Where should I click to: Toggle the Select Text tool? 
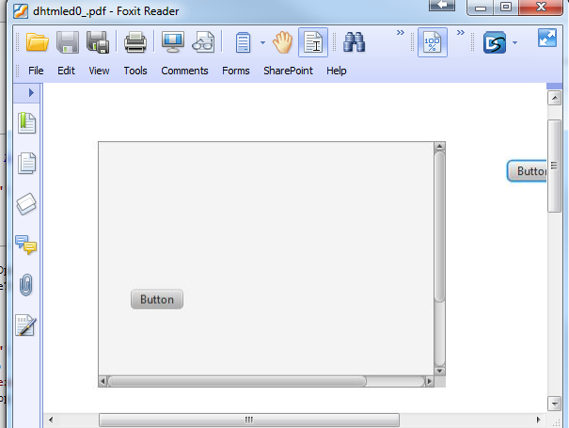[x=313, y=42]
